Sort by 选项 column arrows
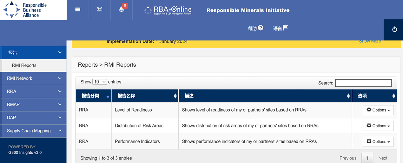The height and width of the screenshot is (163, 403). [394, 96]
